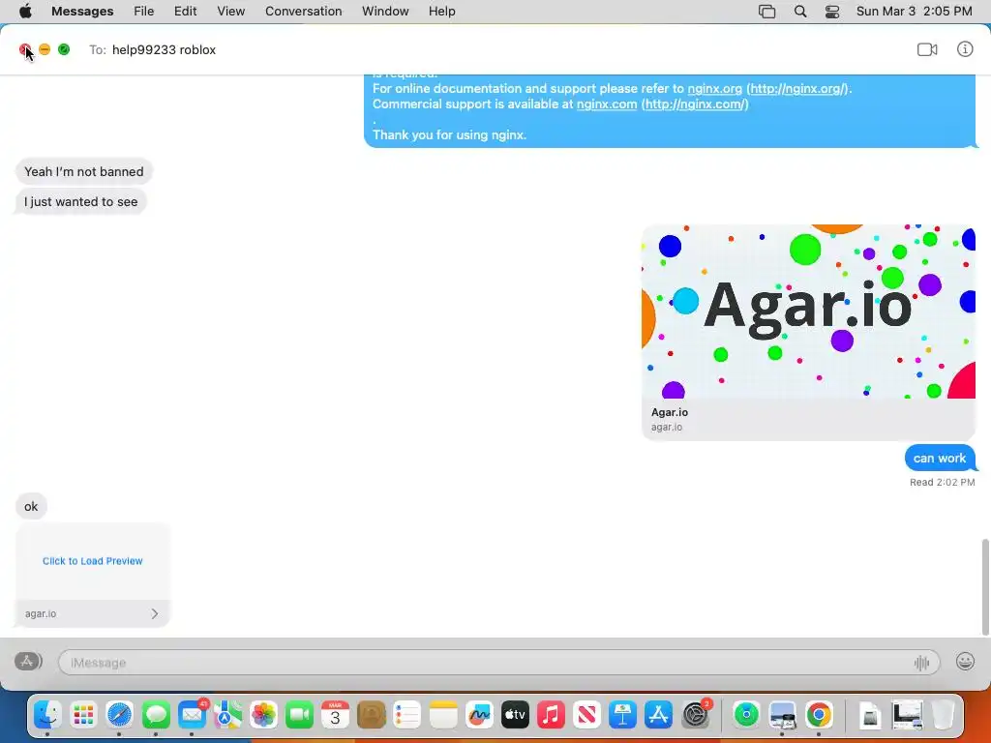991x743 pixels.
Task: Click the nginx.com link
Action: [x=607, y=104]
